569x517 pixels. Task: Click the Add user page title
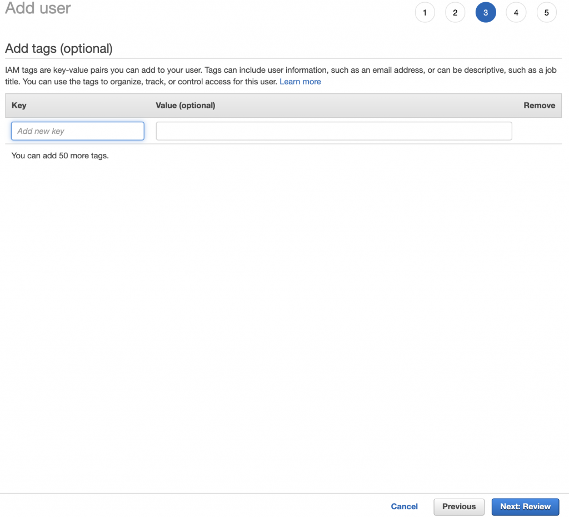click(x=37, y=8)
